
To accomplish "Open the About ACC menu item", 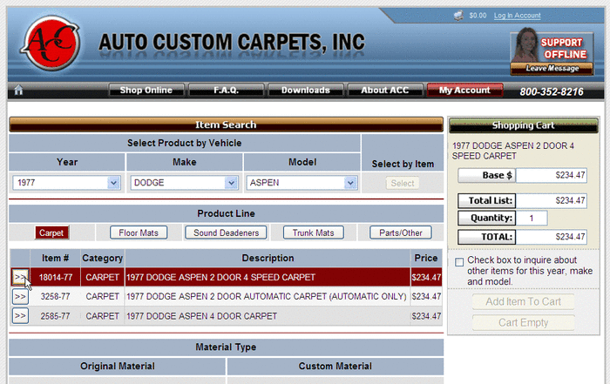I will point(385,91).
